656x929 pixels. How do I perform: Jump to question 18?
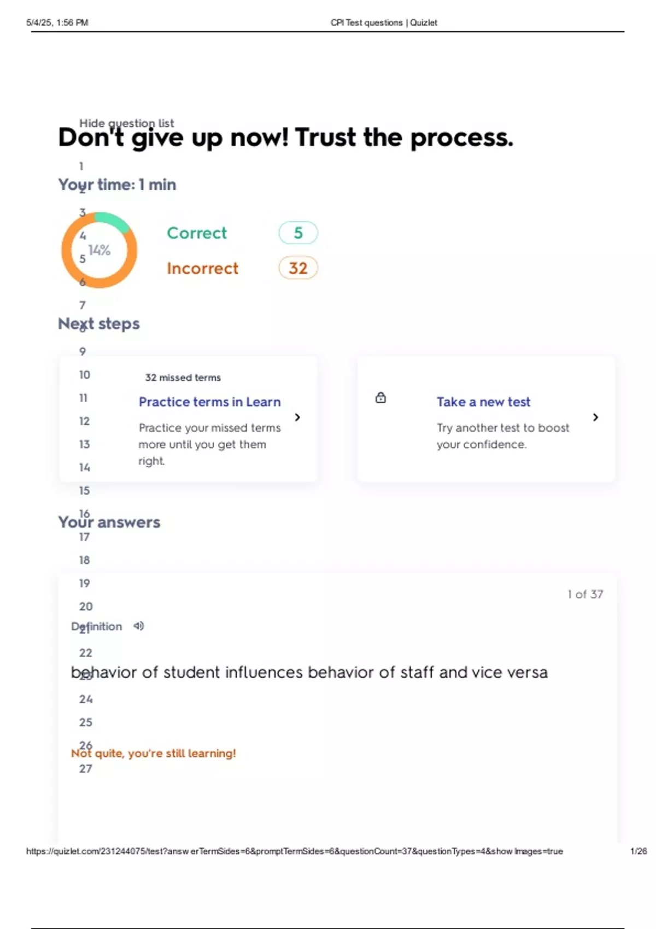pos(84,560)
